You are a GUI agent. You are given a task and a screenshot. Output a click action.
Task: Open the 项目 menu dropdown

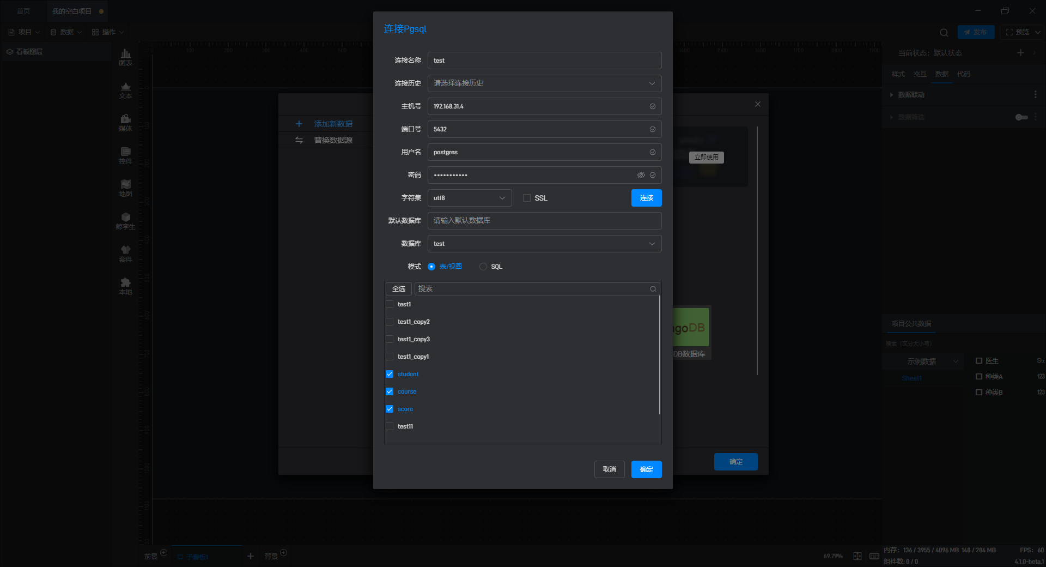[25, 32]
